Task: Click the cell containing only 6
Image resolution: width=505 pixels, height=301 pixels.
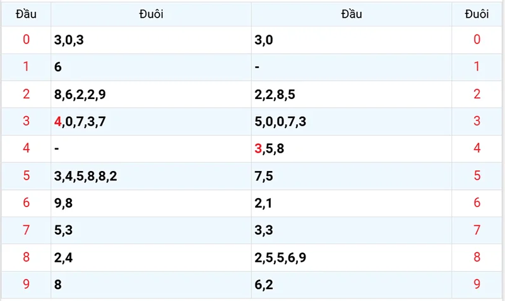Action: (x=58, y=67)
